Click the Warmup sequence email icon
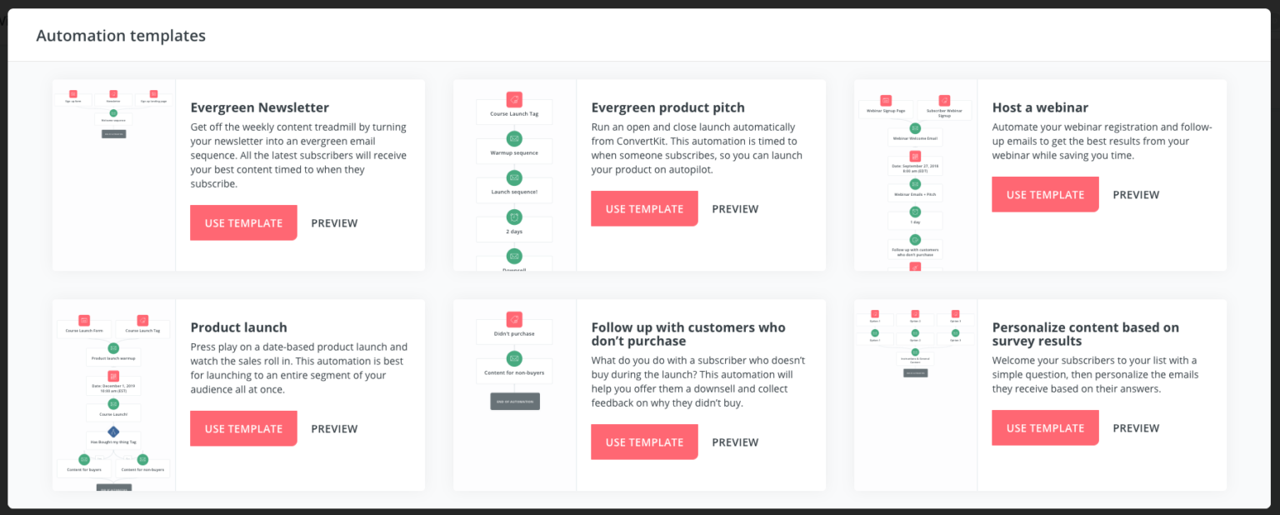Image resolution: width=1280 pixels, height=515 pixels. tap(514, 137)
